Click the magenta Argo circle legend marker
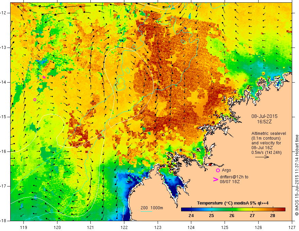 click(x=218, y=170)
